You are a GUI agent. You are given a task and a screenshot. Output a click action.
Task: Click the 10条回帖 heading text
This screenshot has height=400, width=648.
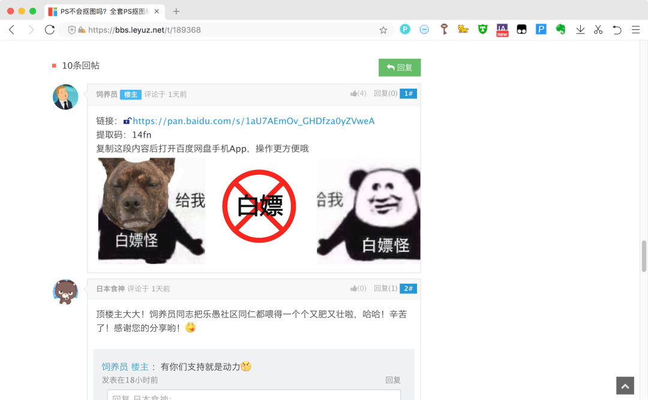tap(80, 65)
